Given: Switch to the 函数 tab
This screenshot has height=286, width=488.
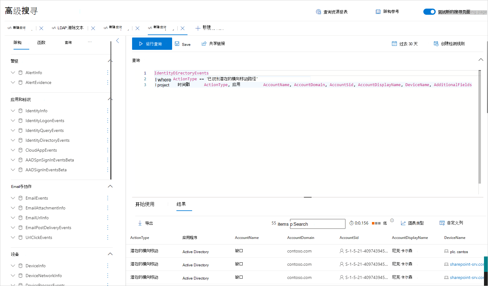Looking at the screenshot, I should [41, 42].
